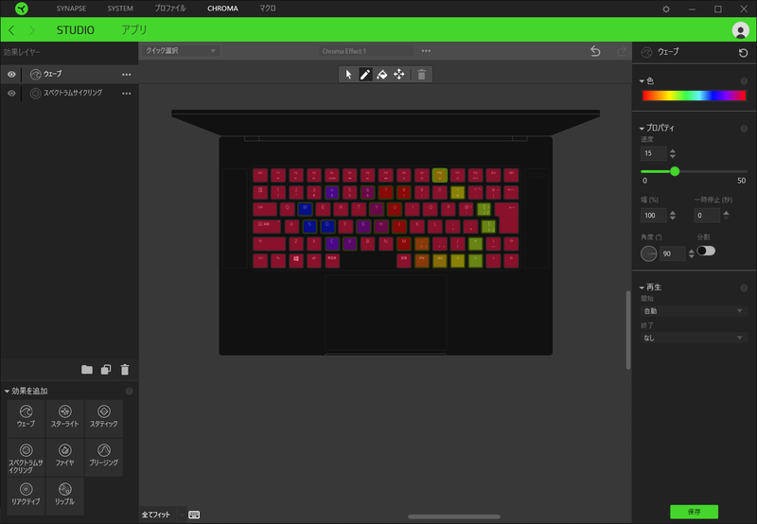Collapse the 効果を追加 section
The width and height of the screenshot is (757, 524).
pyautogui.click(x=7, y=392)
